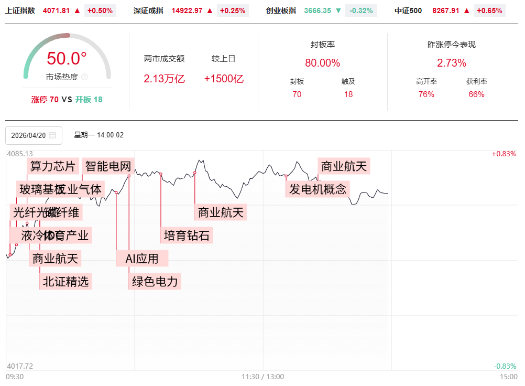Click the help icon beside 市场热度
The width and height of the screenshot is (525, 386).
pos(85,77)
